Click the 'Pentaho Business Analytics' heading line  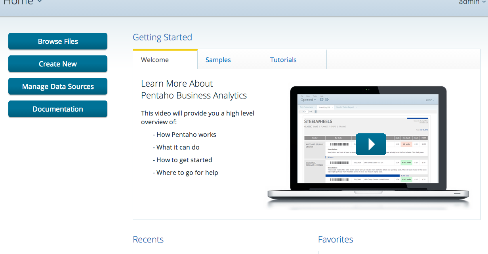194,95
